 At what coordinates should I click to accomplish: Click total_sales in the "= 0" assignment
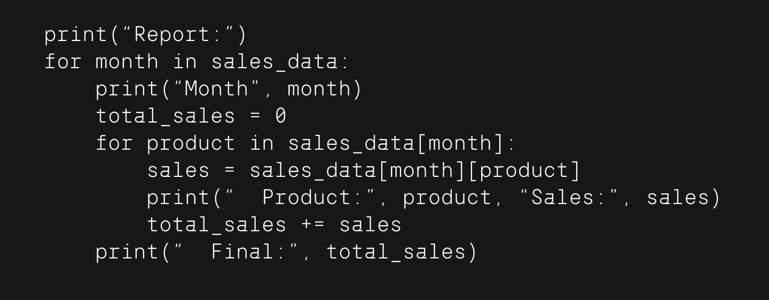[165, 116]
